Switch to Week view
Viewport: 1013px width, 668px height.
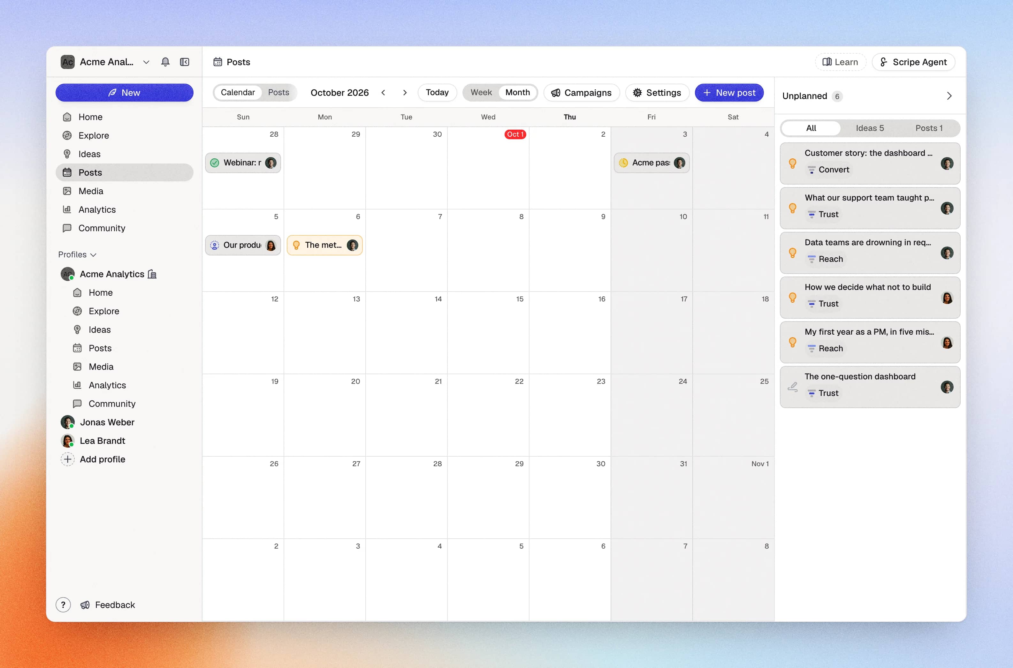coord(481,93)
